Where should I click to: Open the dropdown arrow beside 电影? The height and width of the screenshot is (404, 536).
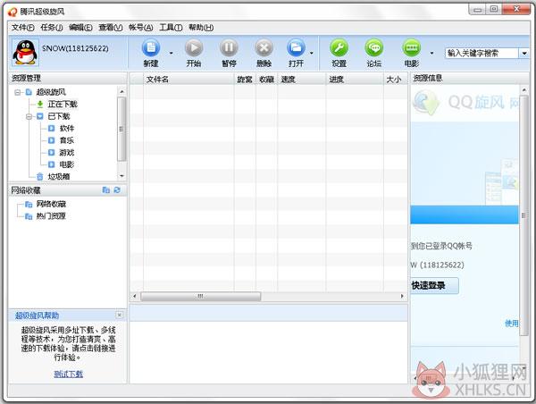pos(431,53)
